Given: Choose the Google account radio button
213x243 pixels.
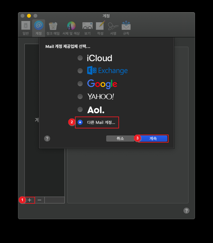Looking at the screenshot, I should click(80, 84).
